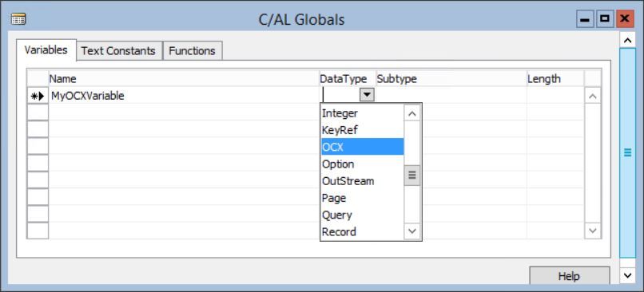Open the Functions tab
Image resolution: width=644 pixels, height=292 pixels.
click(x=193, y=51)
